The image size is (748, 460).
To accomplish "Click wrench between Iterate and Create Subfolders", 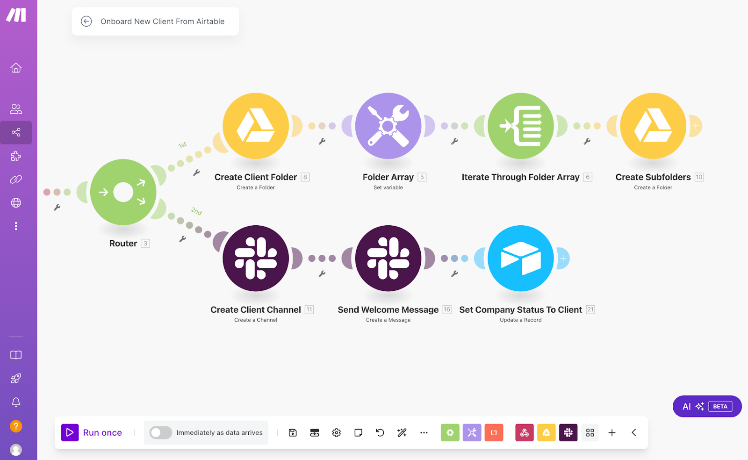I will coord(587,141).
